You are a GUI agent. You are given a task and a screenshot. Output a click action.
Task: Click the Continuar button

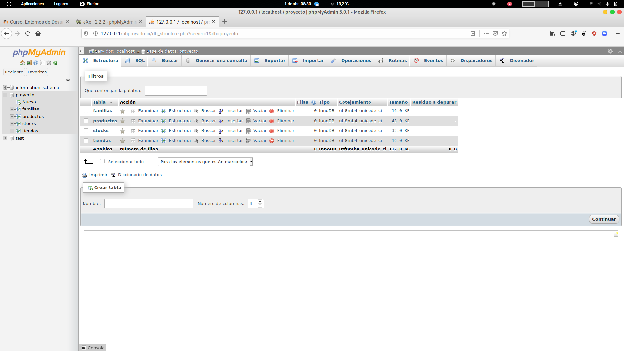(604, 219)
